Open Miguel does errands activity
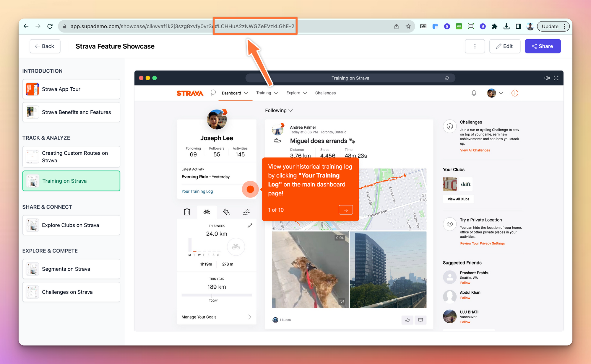Image resolution: width=591 pixels, height=364 pixels. coord(319,141)
